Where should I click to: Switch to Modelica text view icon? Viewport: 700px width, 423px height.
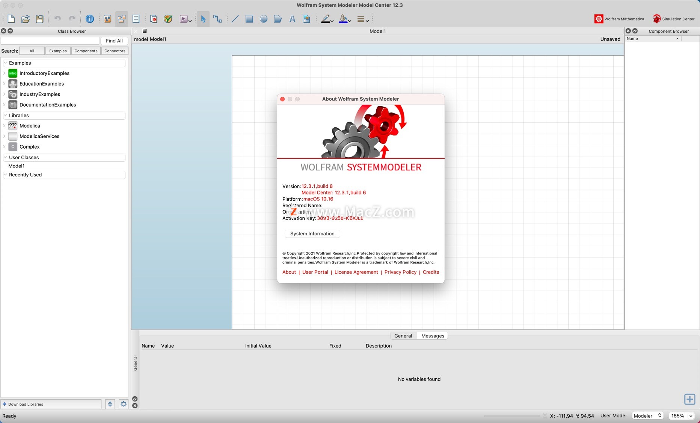pyautogui.click(x=136, y=19)
